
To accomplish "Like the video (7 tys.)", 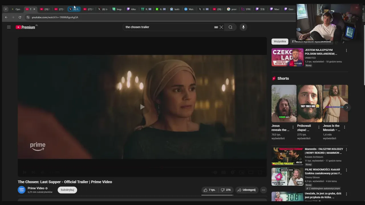I will [x=210, y=190].
